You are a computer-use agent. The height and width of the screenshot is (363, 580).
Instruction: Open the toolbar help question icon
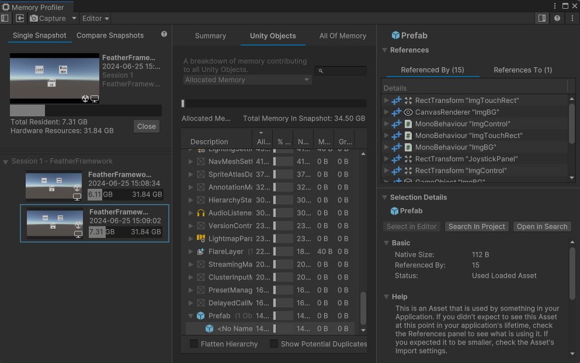tap(557, 18)
